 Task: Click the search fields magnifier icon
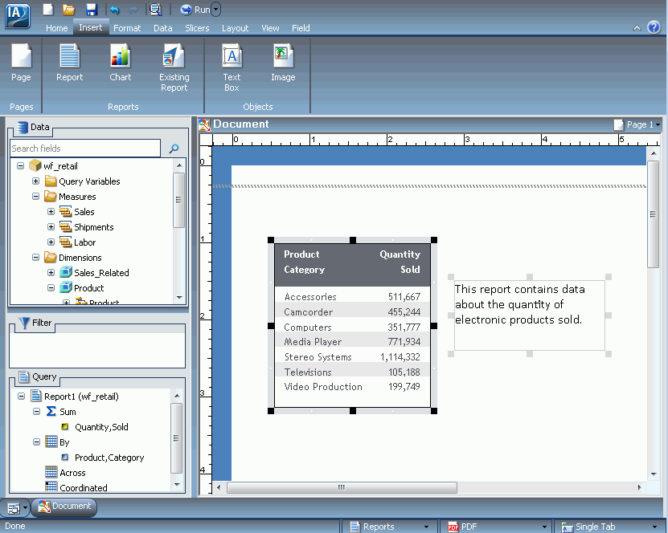click(174, 149)
